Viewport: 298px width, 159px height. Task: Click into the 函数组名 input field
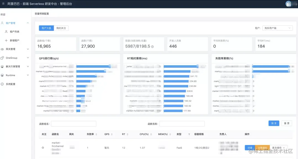coord(74,124)
